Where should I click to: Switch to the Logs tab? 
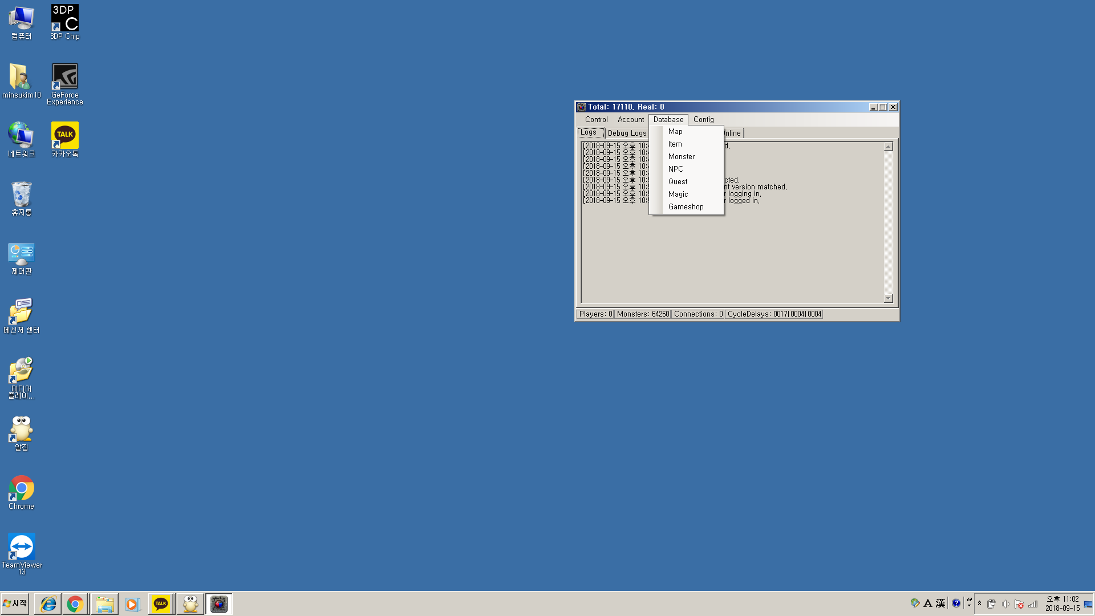tap(590, 132)
